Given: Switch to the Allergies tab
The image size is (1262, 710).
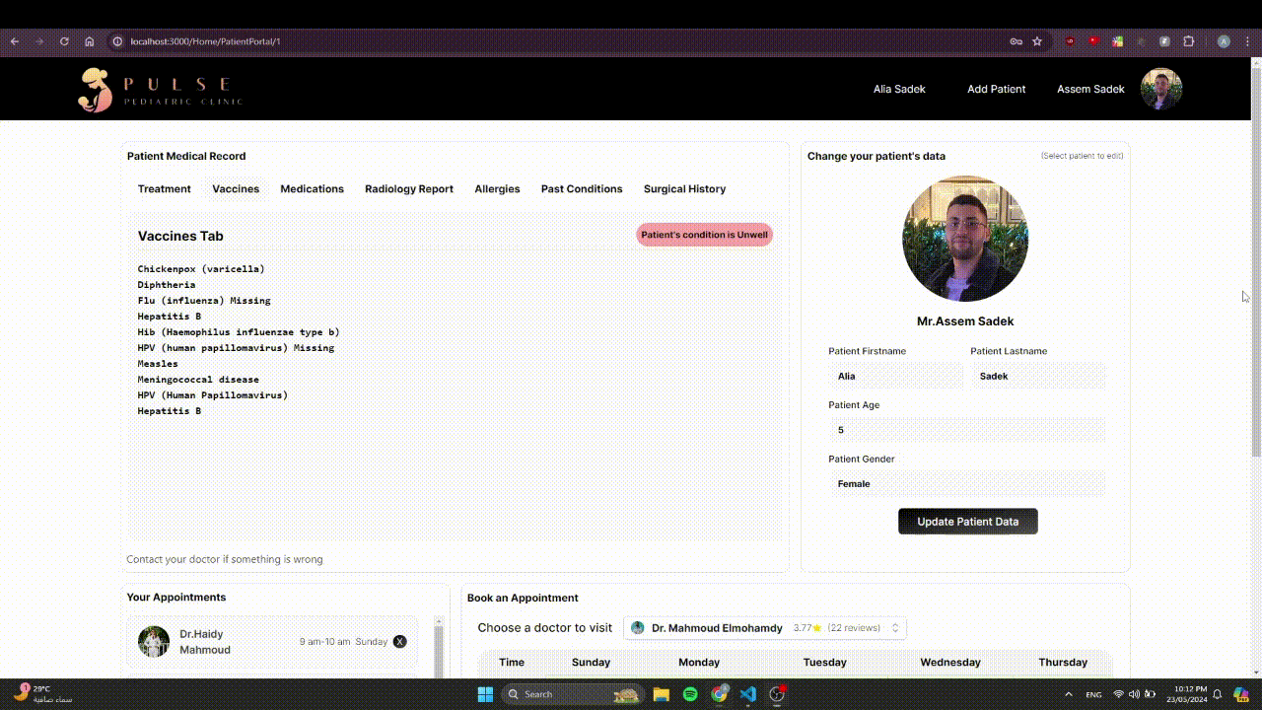Looking at the screenshot, I should [497, 188].
